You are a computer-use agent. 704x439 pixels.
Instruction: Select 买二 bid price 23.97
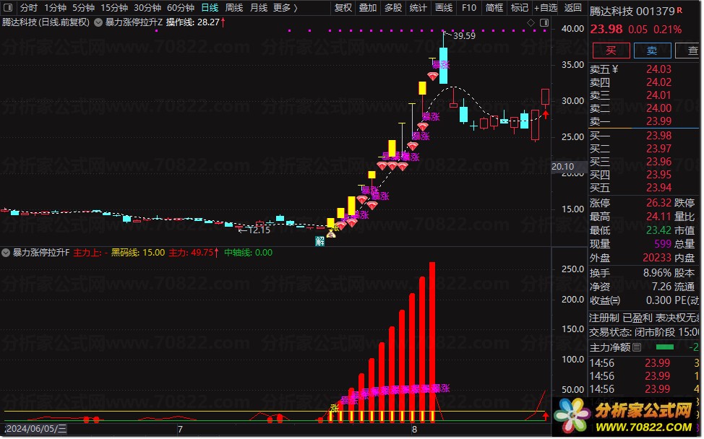pyautogui.click(x=658, y=149)
